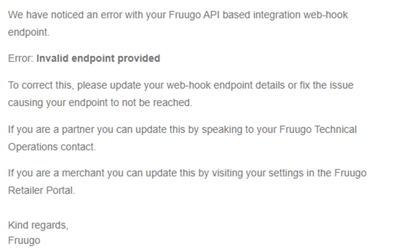Click the "causing your endpoint to not be reached" line

(x=100, y=103)
